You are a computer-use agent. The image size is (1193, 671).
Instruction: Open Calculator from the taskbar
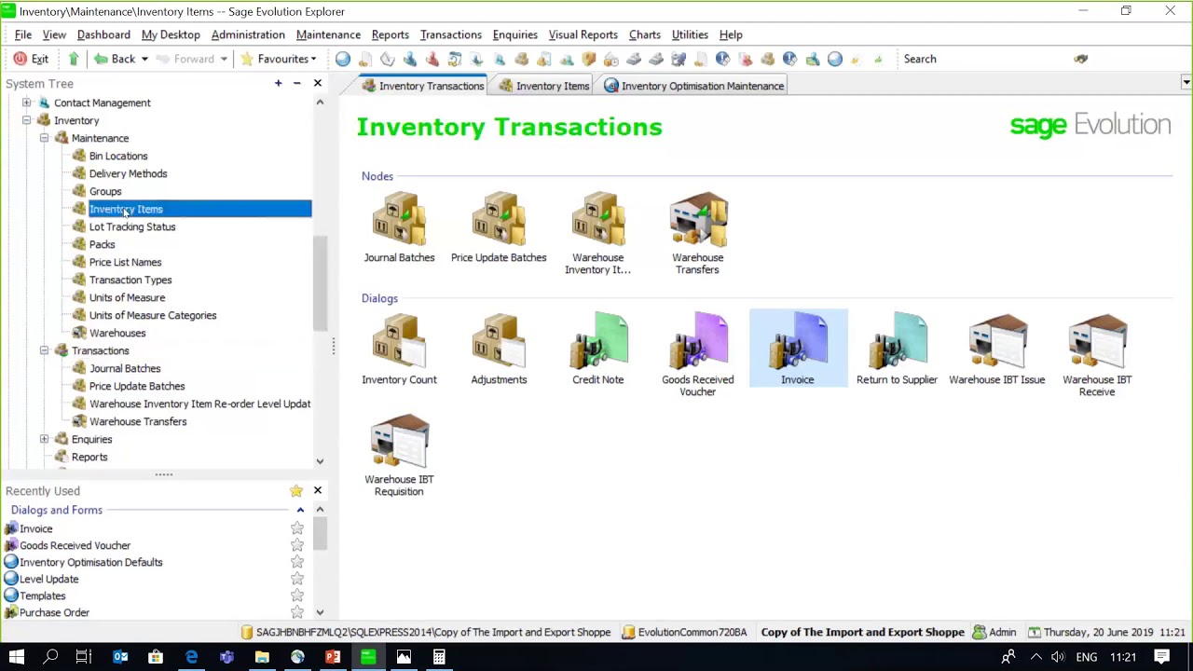pos(439,657)
